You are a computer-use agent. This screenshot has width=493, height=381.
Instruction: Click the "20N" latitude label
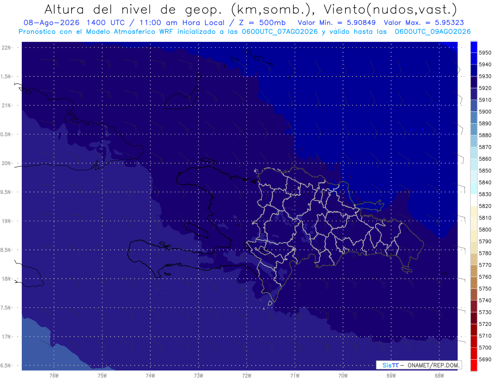point(6,163)
